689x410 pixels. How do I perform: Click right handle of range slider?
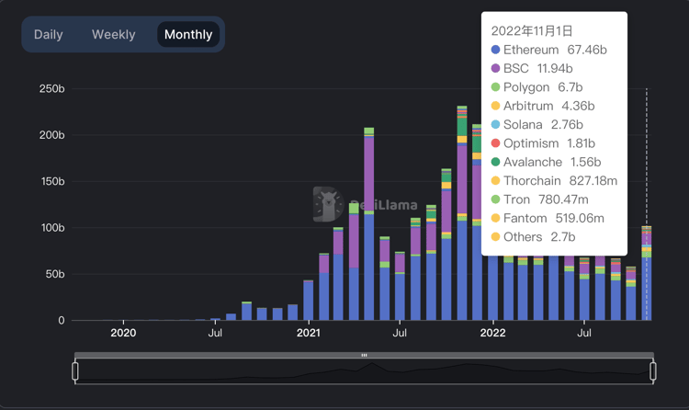[x=653, y=370]
